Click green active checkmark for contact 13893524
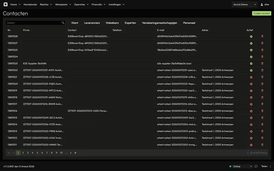Screen dimensions: 274x171 click(x=251, y=57)
